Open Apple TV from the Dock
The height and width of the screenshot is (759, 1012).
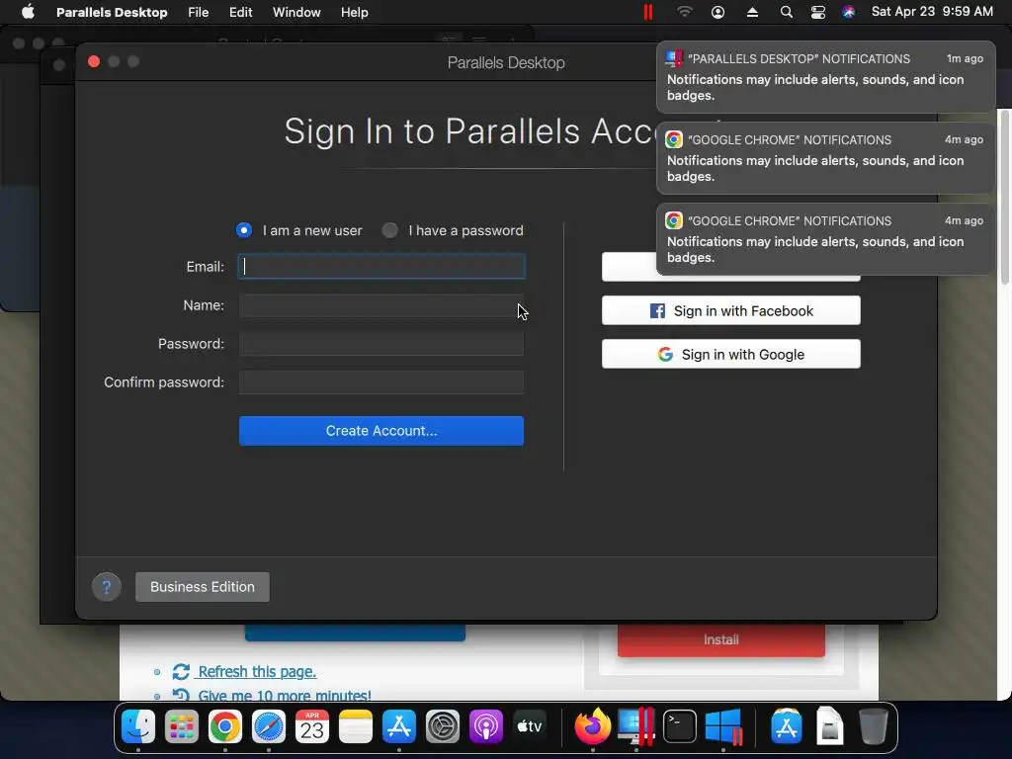[x=530, y=726]
